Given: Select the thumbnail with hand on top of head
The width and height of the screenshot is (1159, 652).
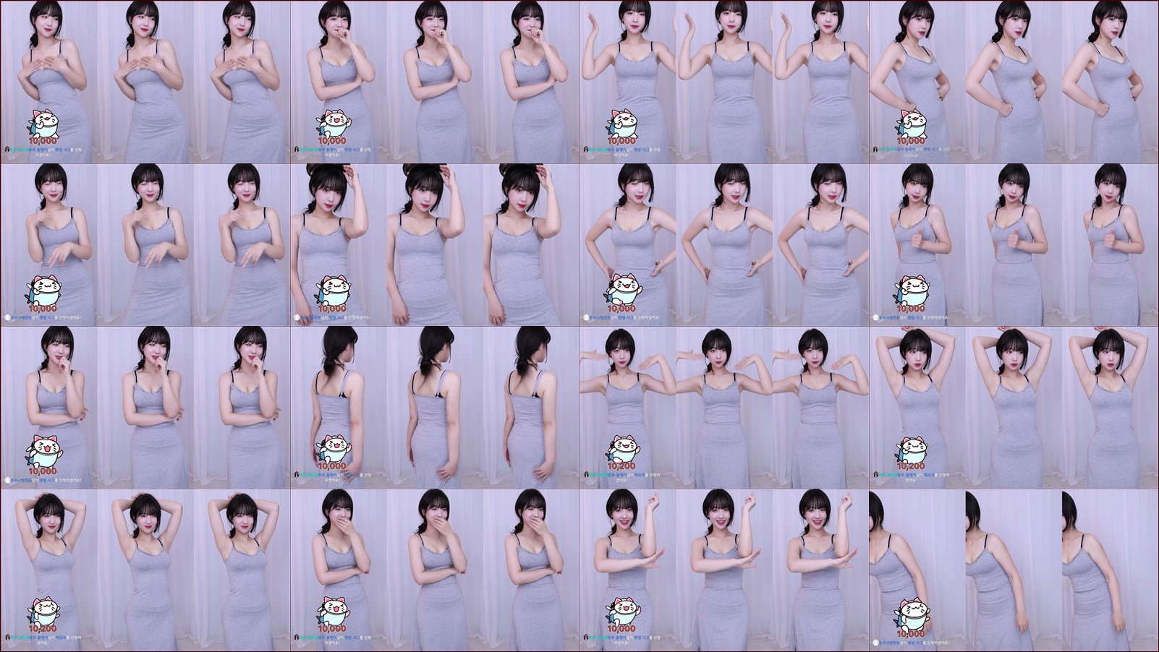Looking at the screenshot, I should pyautogui.click(x=435, y=244).
